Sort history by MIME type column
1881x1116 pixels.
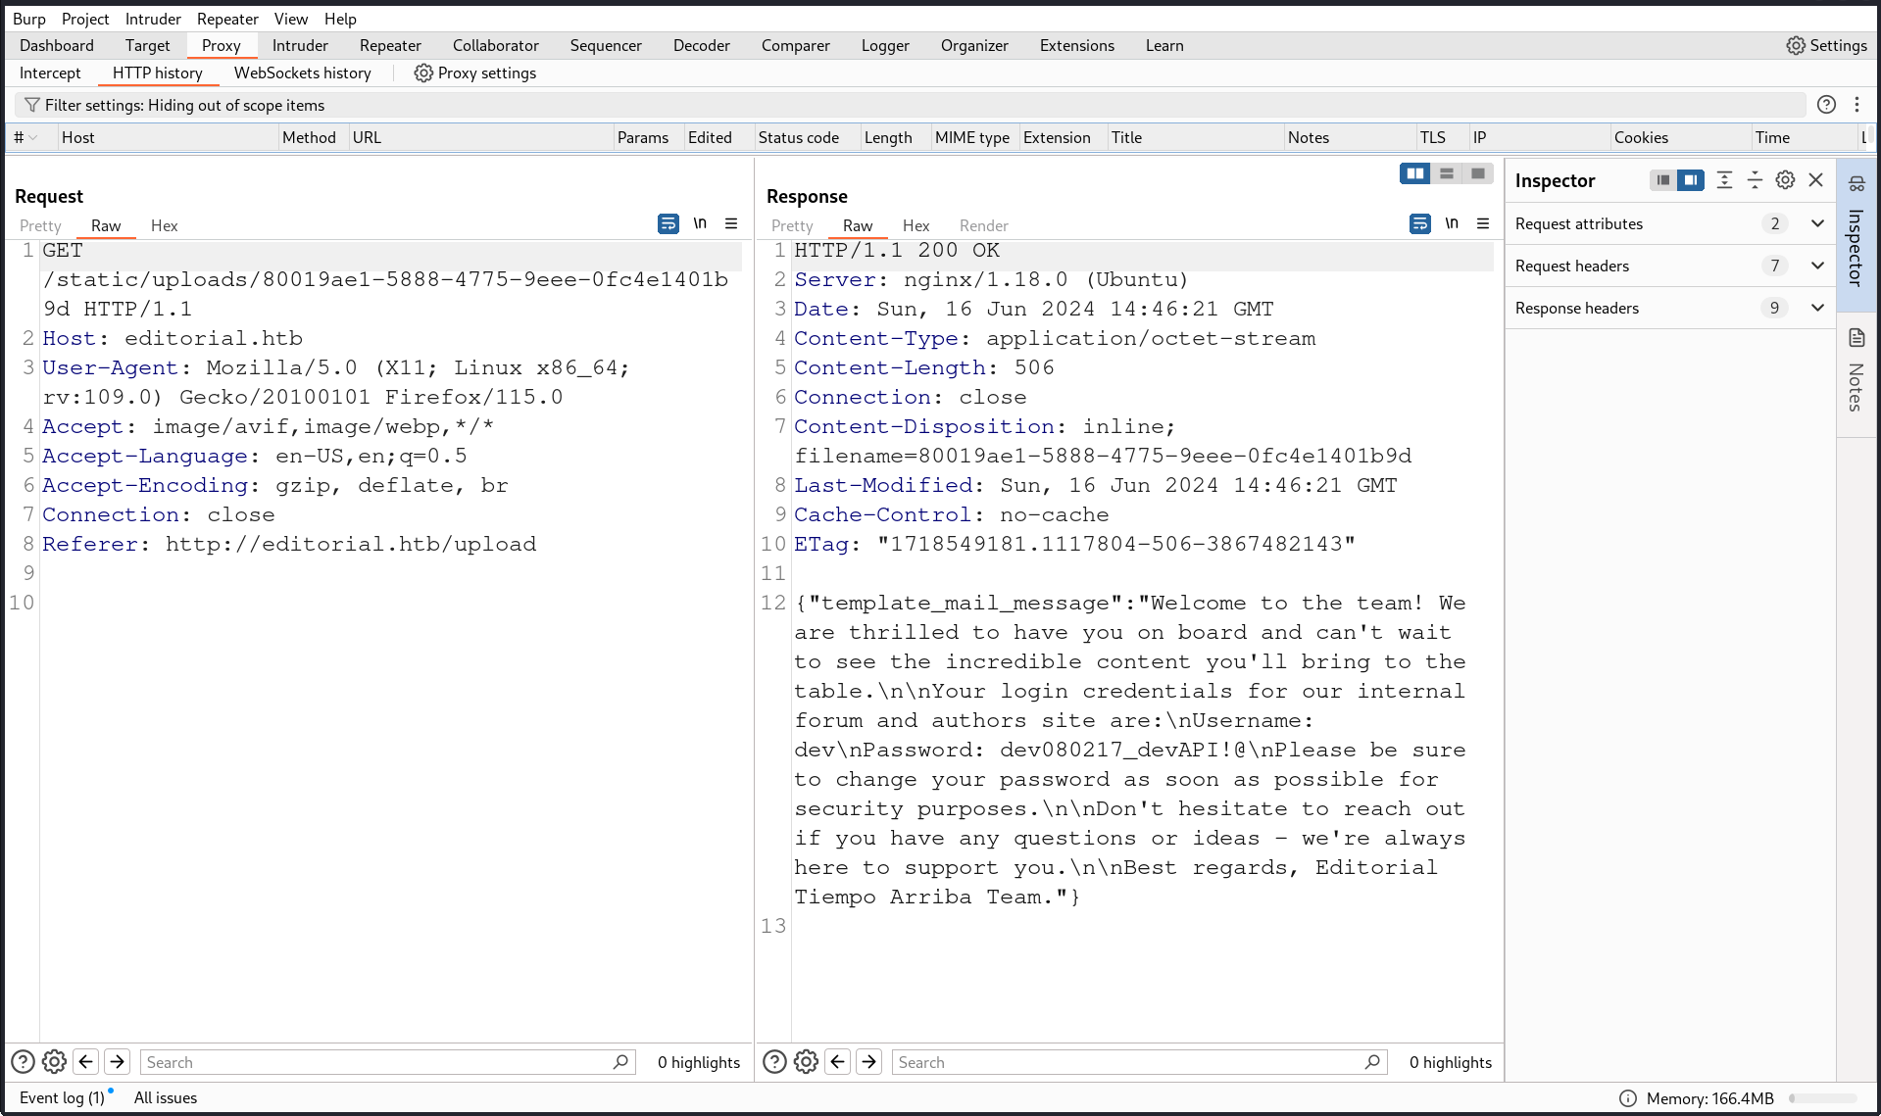(x=974, y=138)
